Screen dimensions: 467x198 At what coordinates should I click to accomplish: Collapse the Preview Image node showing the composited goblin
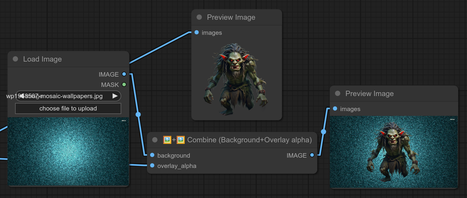(x=338, y=93)
